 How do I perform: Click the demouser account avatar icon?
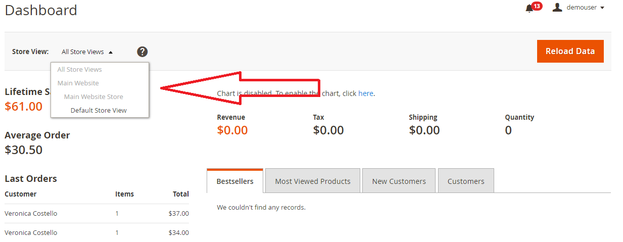pos(557,7)
